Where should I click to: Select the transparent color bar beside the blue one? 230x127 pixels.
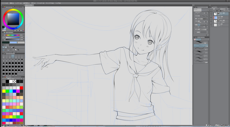[21, 43]
